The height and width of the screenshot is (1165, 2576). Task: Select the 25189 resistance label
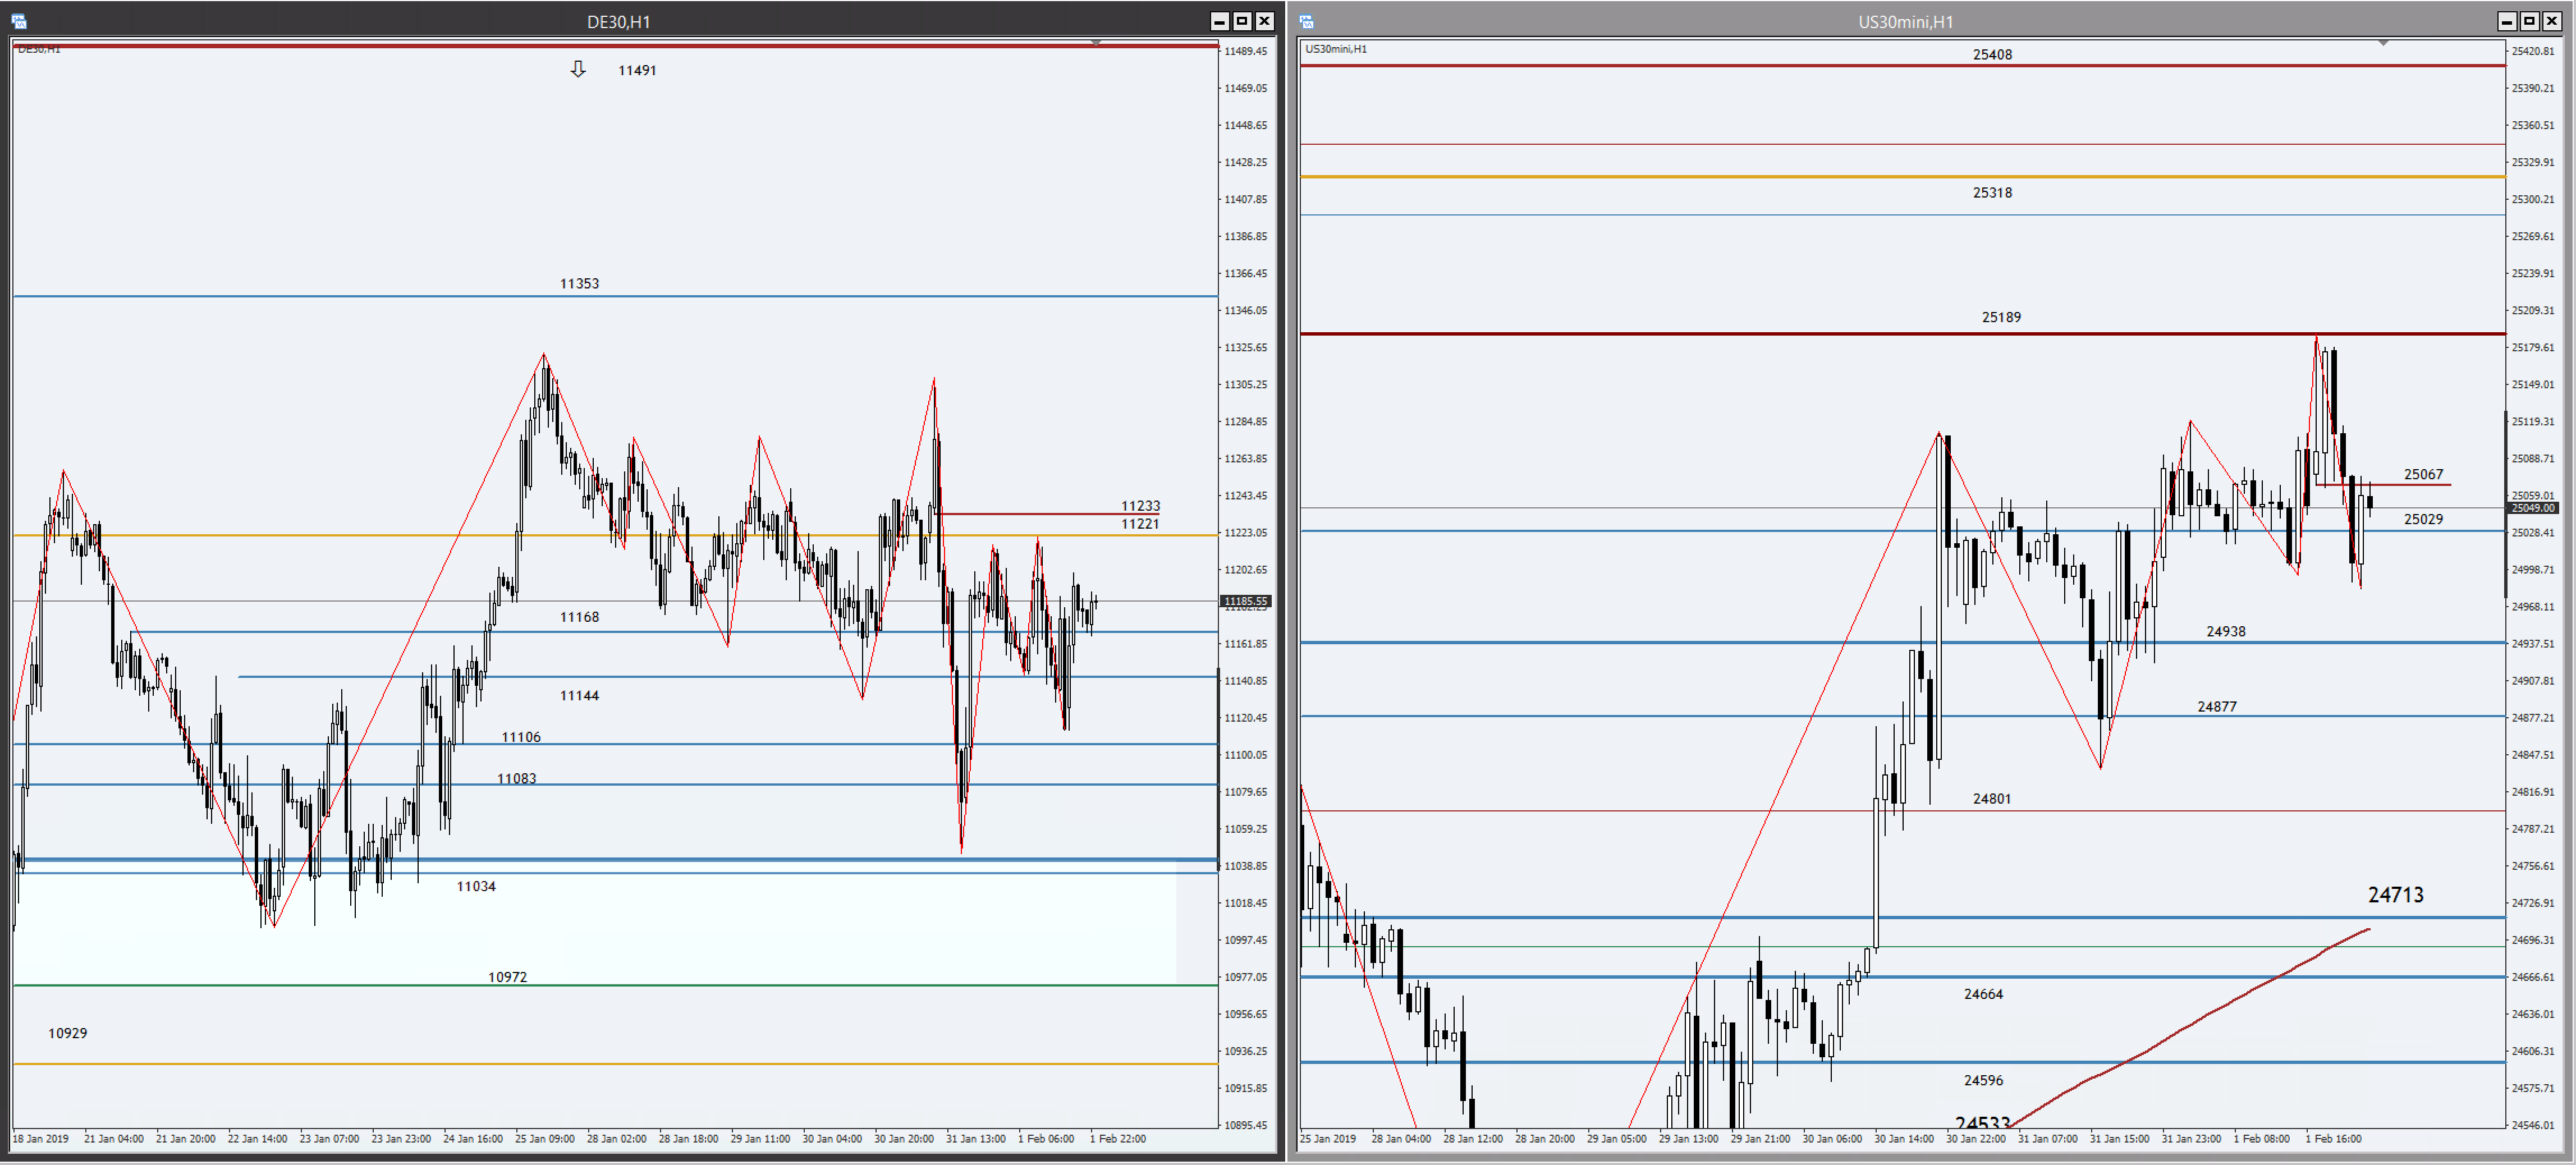(x=2001, y=318)
